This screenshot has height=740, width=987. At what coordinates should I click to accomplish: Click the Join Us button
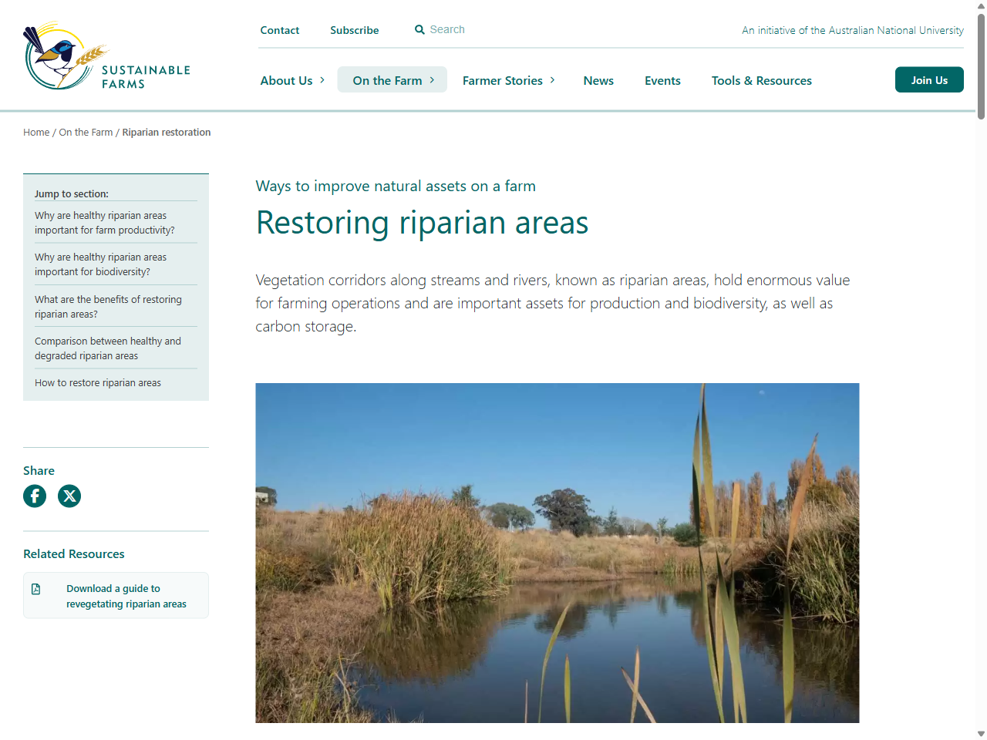click(929, 79)
